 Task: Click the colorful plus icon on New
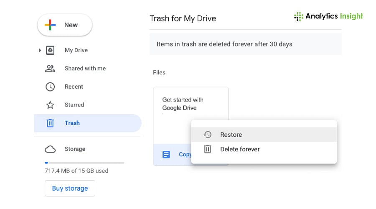(x=50, y=25)
